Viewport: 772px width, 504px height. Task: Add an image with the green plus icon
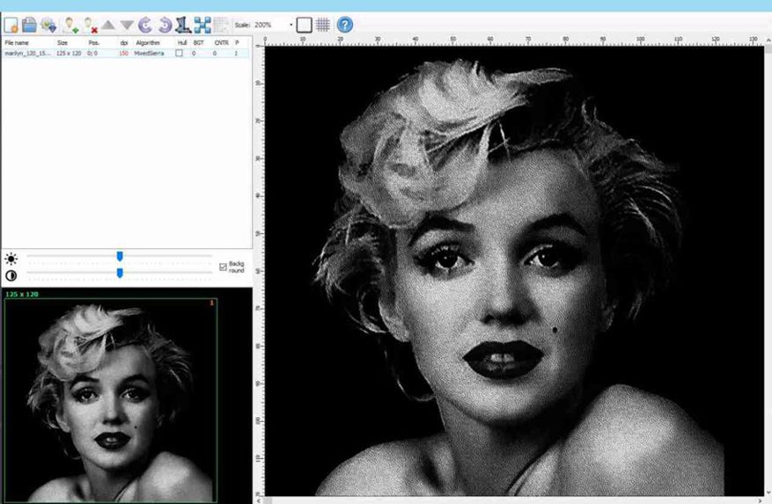click(x=71, y=25)
